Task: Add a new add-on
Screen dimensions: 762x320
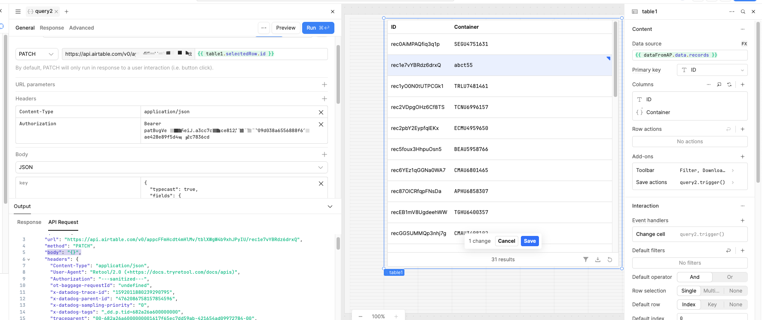Action: click(743, 157)
